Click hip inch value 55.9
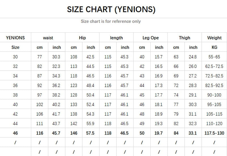The width and height of the screenshot is (227, 156). [x=90, y=124]
